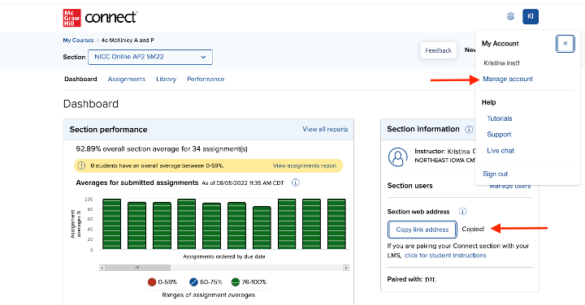Switch to the Library tab
The image size is (585, 305).
coord(166,79)
